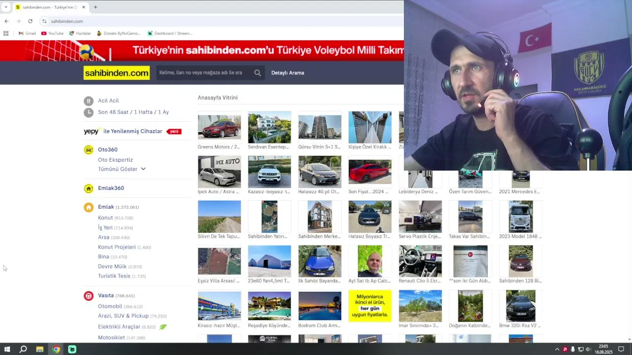Click the red Vasıta steering wheel icon
Viewport: 632px width, 355px height.
click(88, 296)
